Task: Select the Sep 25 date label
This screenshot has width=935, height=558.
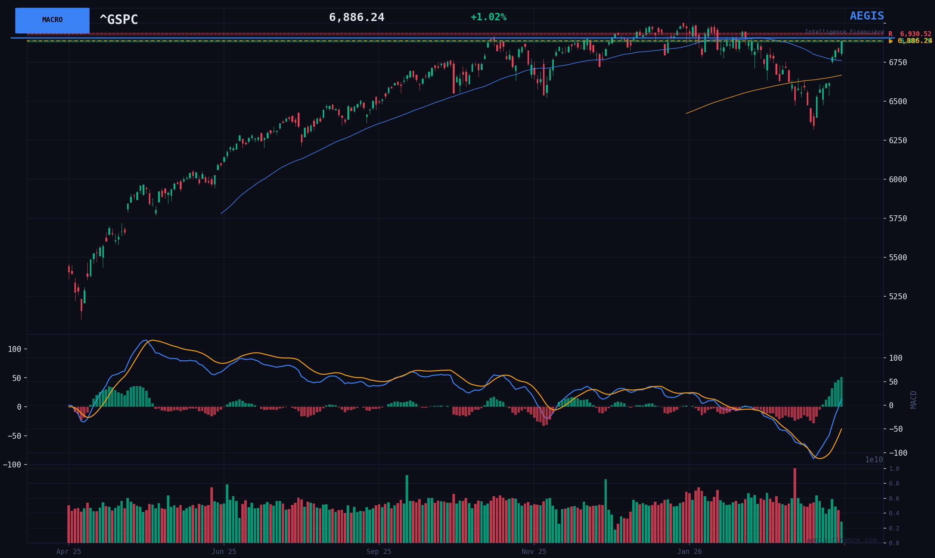Action: pyautogui.click(x=378, y=552)
